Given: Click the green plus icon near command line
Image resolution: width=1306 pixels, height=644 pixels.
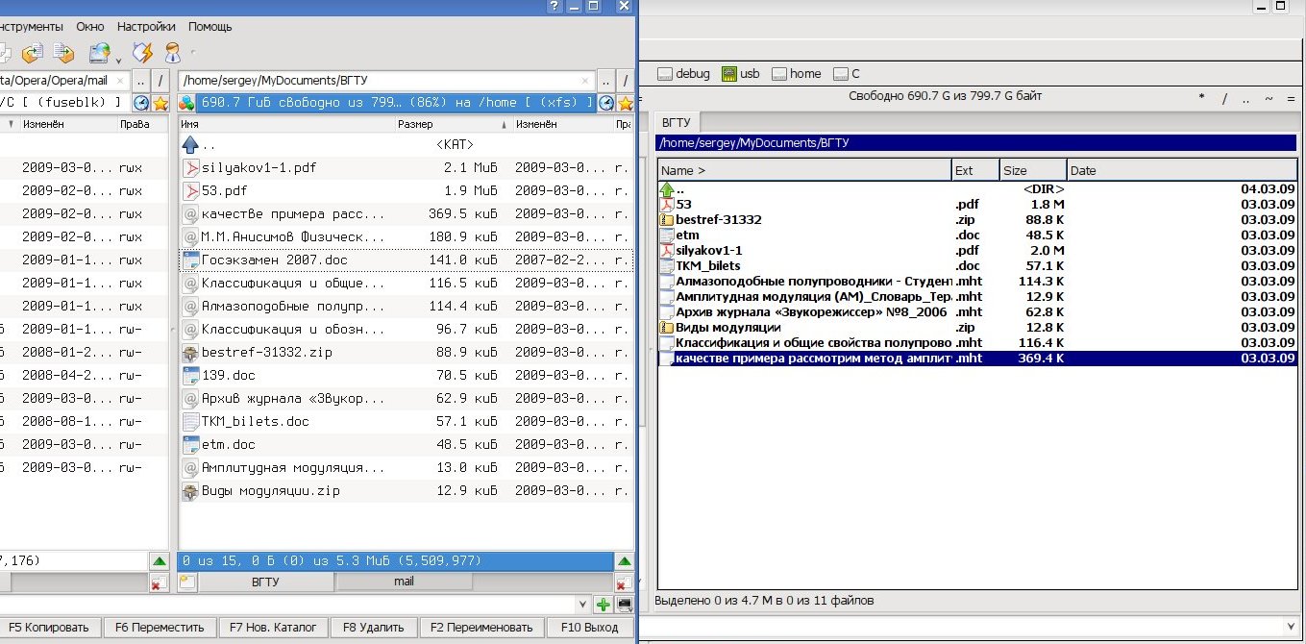Looking at the screenshot, I should point(603,605).
